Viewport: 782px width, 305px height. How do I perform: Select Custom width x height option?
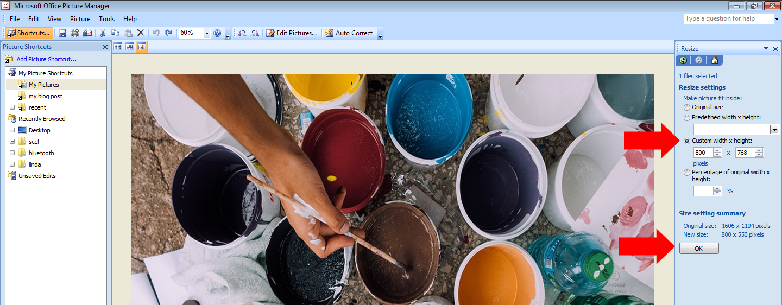point(687,141)
